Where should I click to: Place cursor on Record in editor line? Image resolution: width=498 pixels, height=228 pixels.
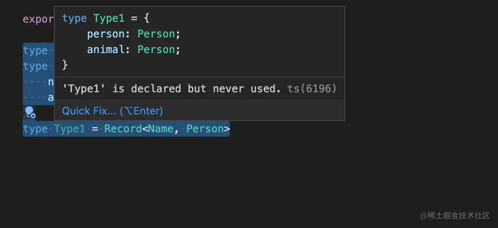click(x=123, y=129)
